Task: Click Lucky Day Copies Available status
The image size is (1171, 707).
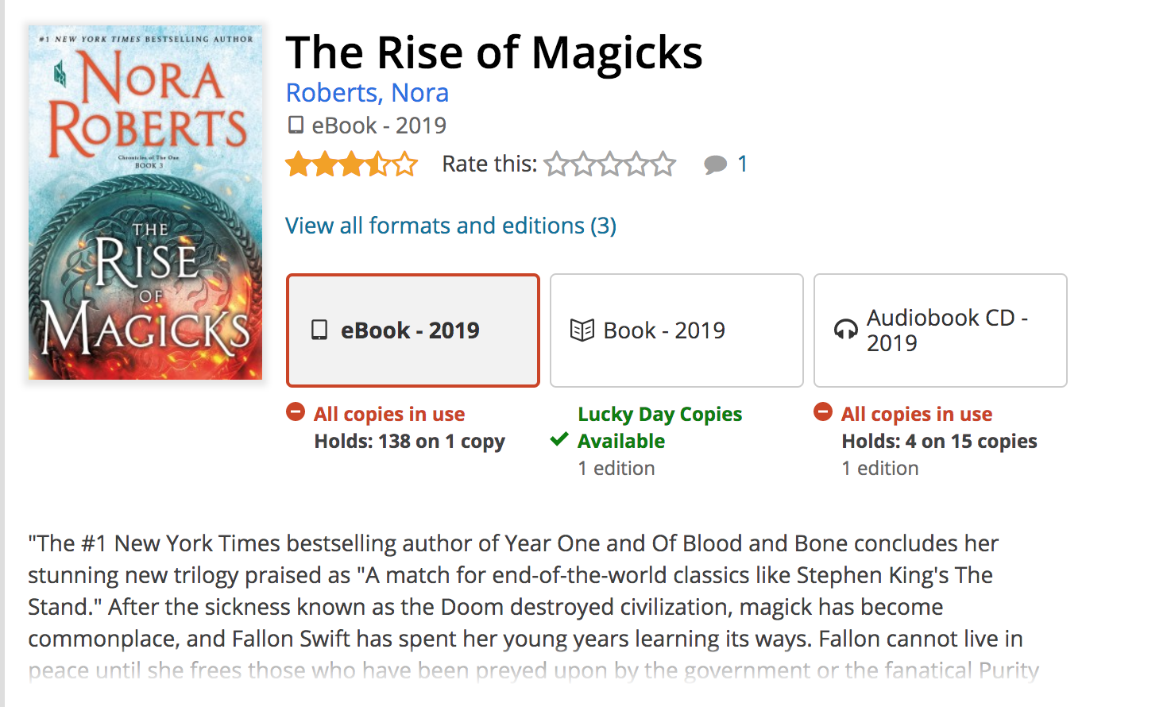Action: tap(659, 427)
